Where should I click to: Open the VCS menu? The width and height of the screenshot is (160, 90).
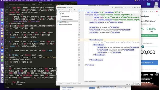coord(44,0)
